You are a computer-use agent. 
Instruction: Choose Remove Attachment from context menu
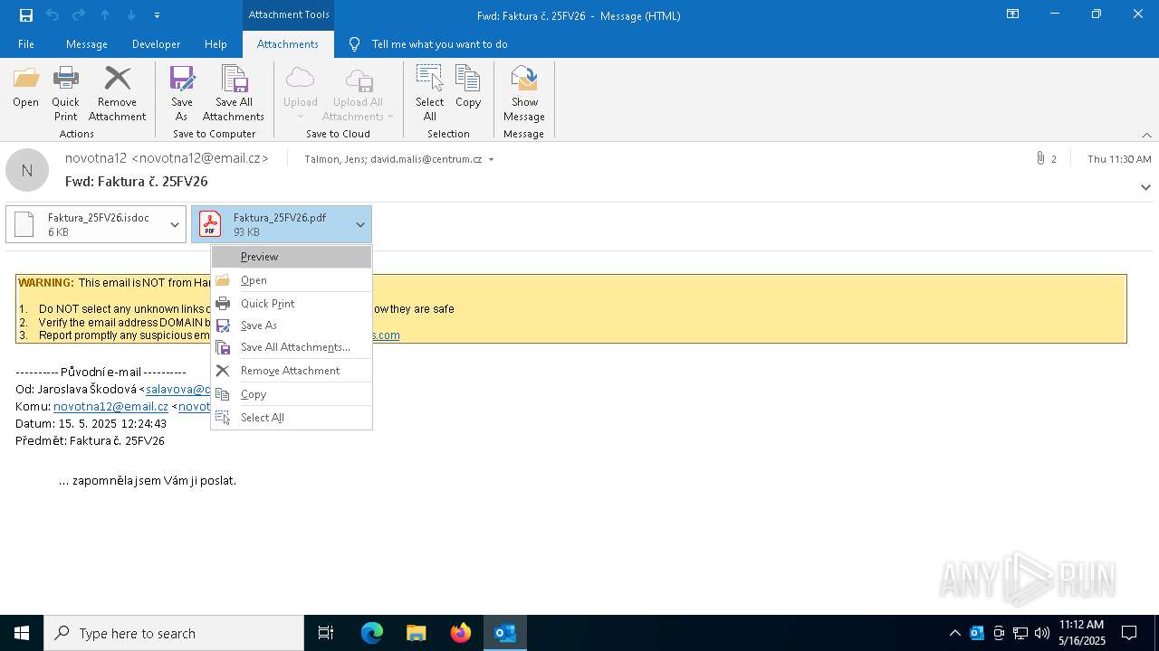tap(292, 371)
